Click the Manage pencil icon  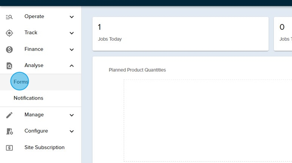pos(9,115)
